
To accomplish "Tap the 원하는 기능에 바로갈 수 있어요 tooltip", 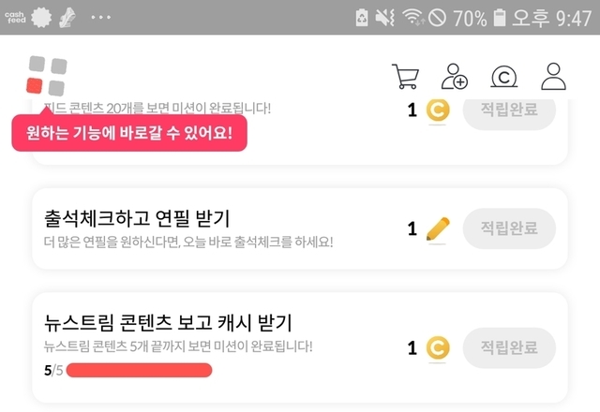I will (x=129, y=134).
